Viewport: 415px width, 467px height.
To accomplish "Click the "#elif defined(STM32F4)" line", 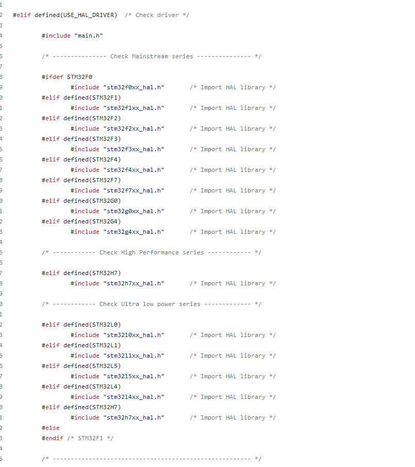I will click(x=81, y=159).
